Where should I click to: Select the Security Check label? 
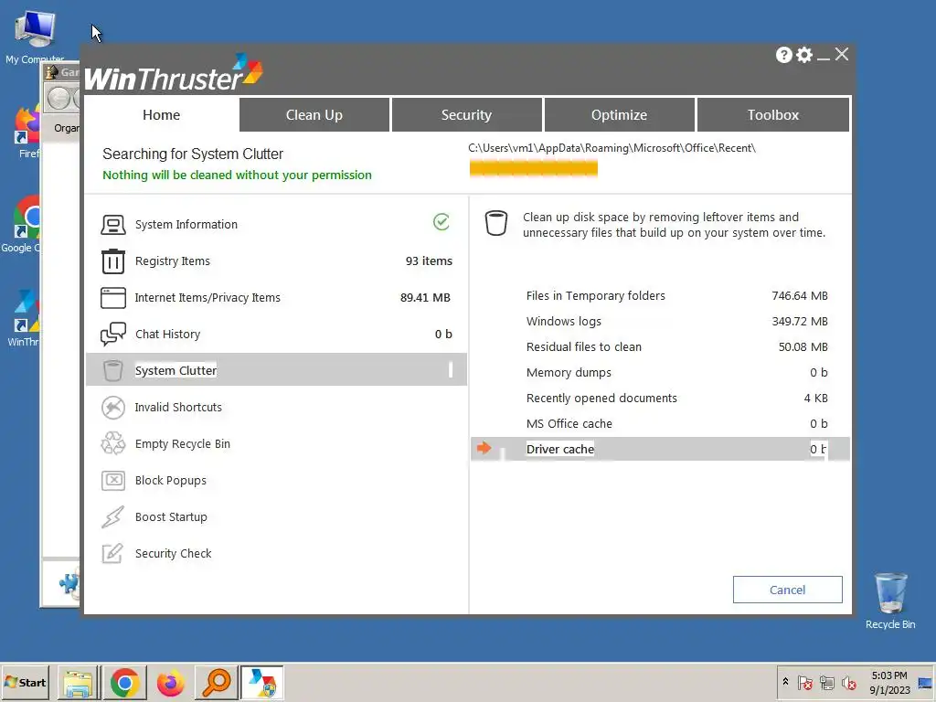[173, 553]
